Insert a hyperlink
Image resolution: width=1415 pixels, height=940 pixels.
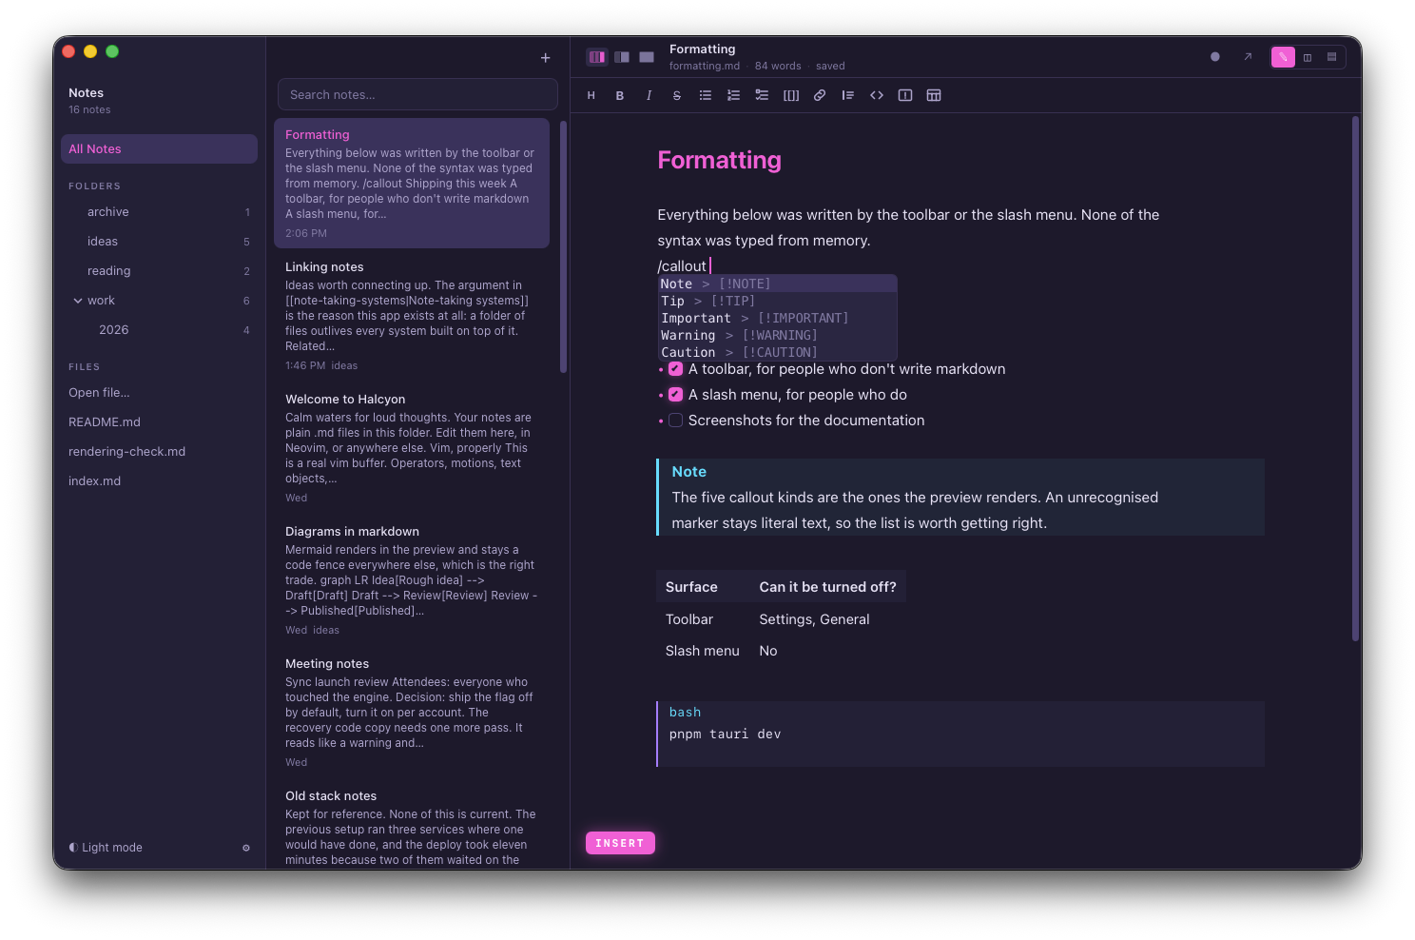[x=820, y=95]
